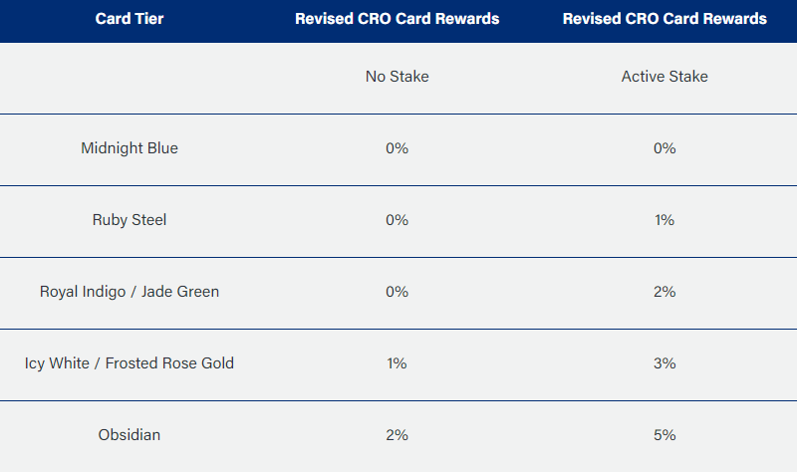Click Midnight Blue's No Stake 0% value
Viewport: 797px width, 472px height.
(397, 148)
